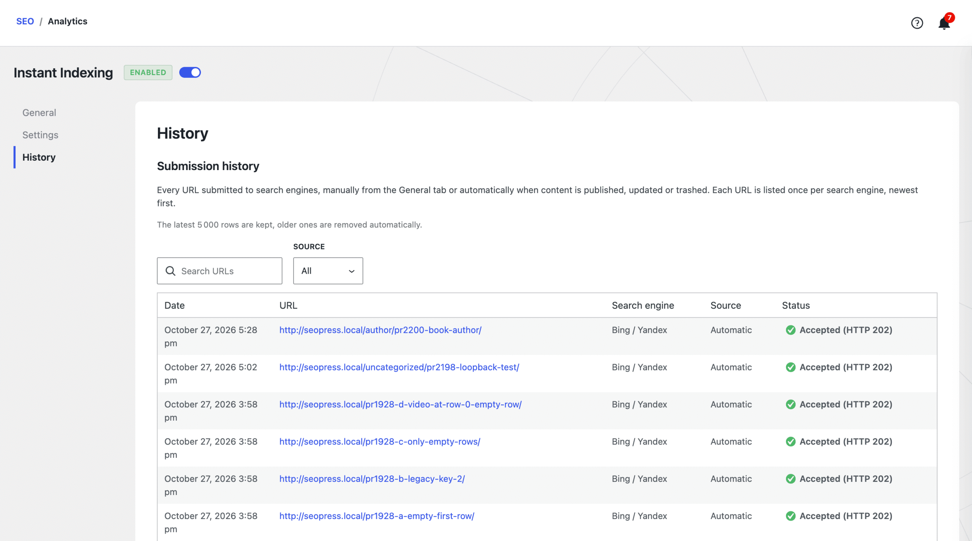Open the pr1928-b-legacy-key-2 link
This screenshot has width=972, height=541.
click(372, 479)
